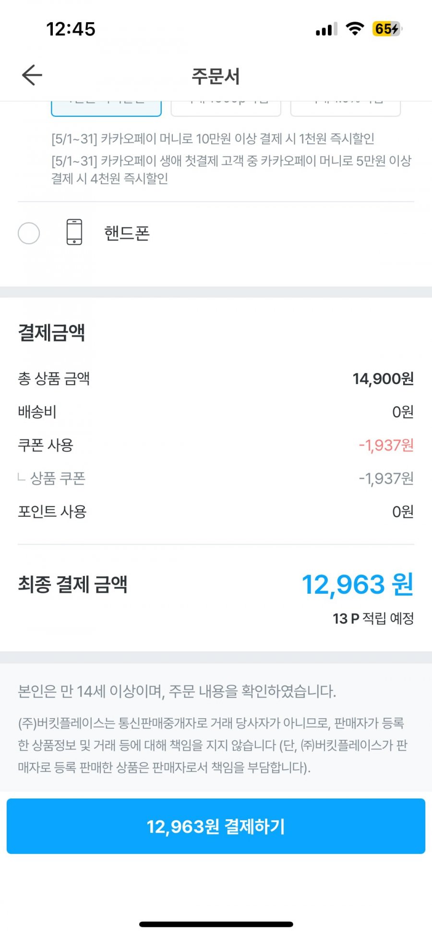
Task: Tap the 상품 쿠폰 sub-item row
Action: 216,478
